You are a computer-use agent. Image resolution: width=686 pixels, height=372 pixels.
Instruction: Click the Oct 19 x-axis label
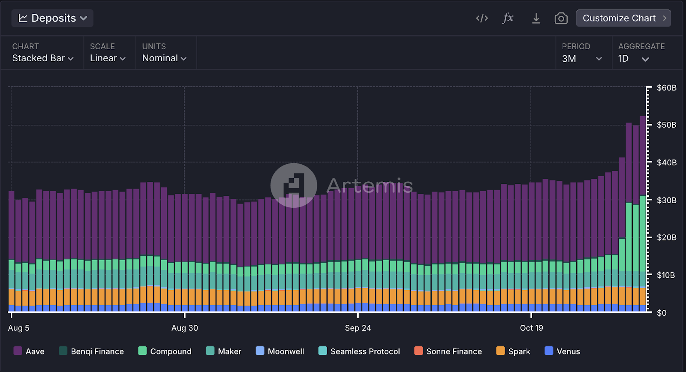point(531,328)
